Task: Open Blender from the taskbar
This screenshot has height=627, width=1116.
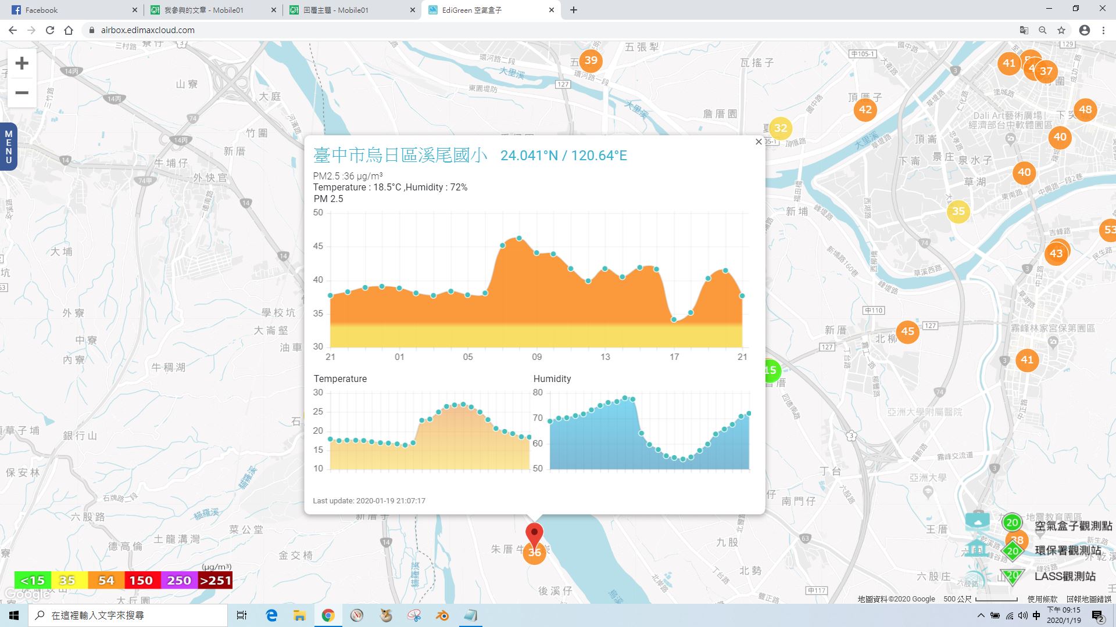Action: tap(442, 615)
